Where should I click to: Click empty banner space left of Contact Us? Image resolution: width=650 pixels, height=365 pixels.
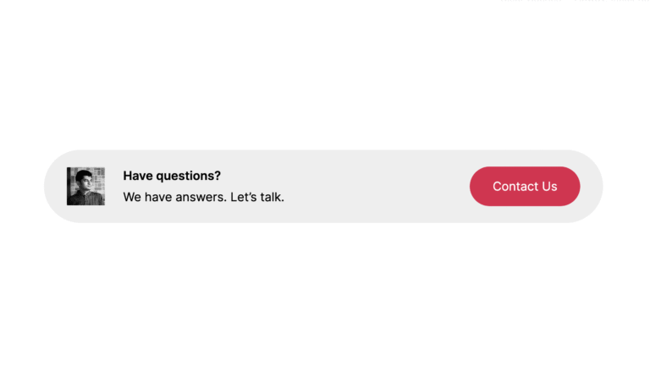[373, 186]
